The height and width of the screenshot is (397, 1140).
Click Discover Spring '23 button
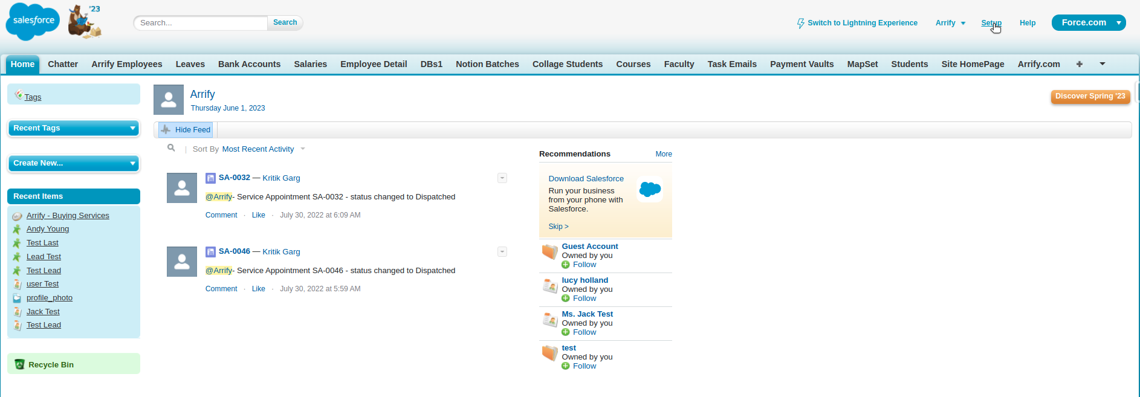[x=1090, y=96]
